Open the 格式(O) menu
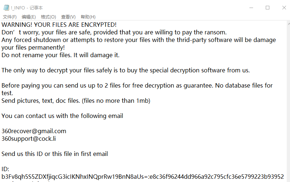This screenshot has height=182, width=290. pos(48,17)
